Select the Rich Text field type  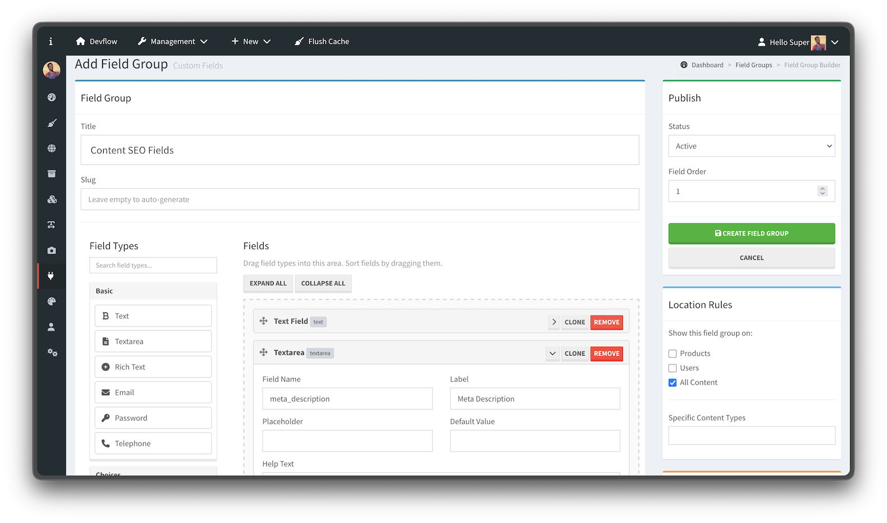coord(153,367)
